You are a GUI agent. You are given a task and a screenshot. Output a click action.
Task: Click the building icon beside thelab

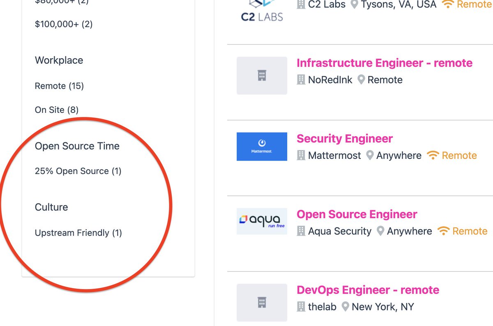[301, 307]
